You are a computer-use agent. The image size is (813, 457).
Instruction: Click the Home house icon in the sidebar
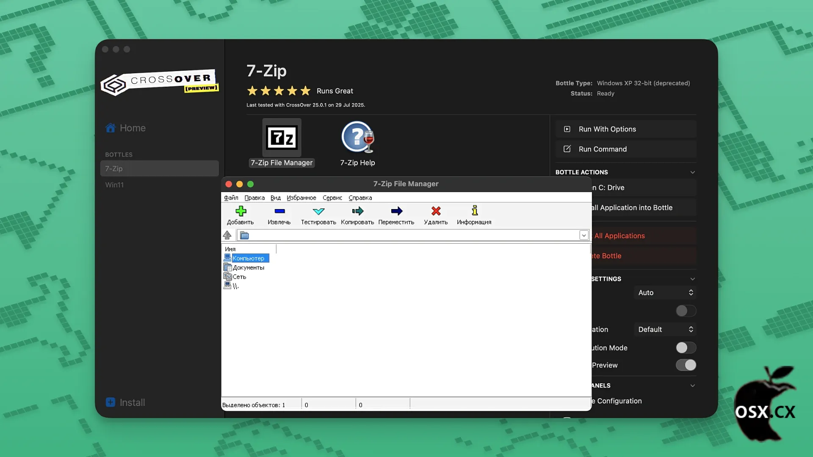point(111,128)
